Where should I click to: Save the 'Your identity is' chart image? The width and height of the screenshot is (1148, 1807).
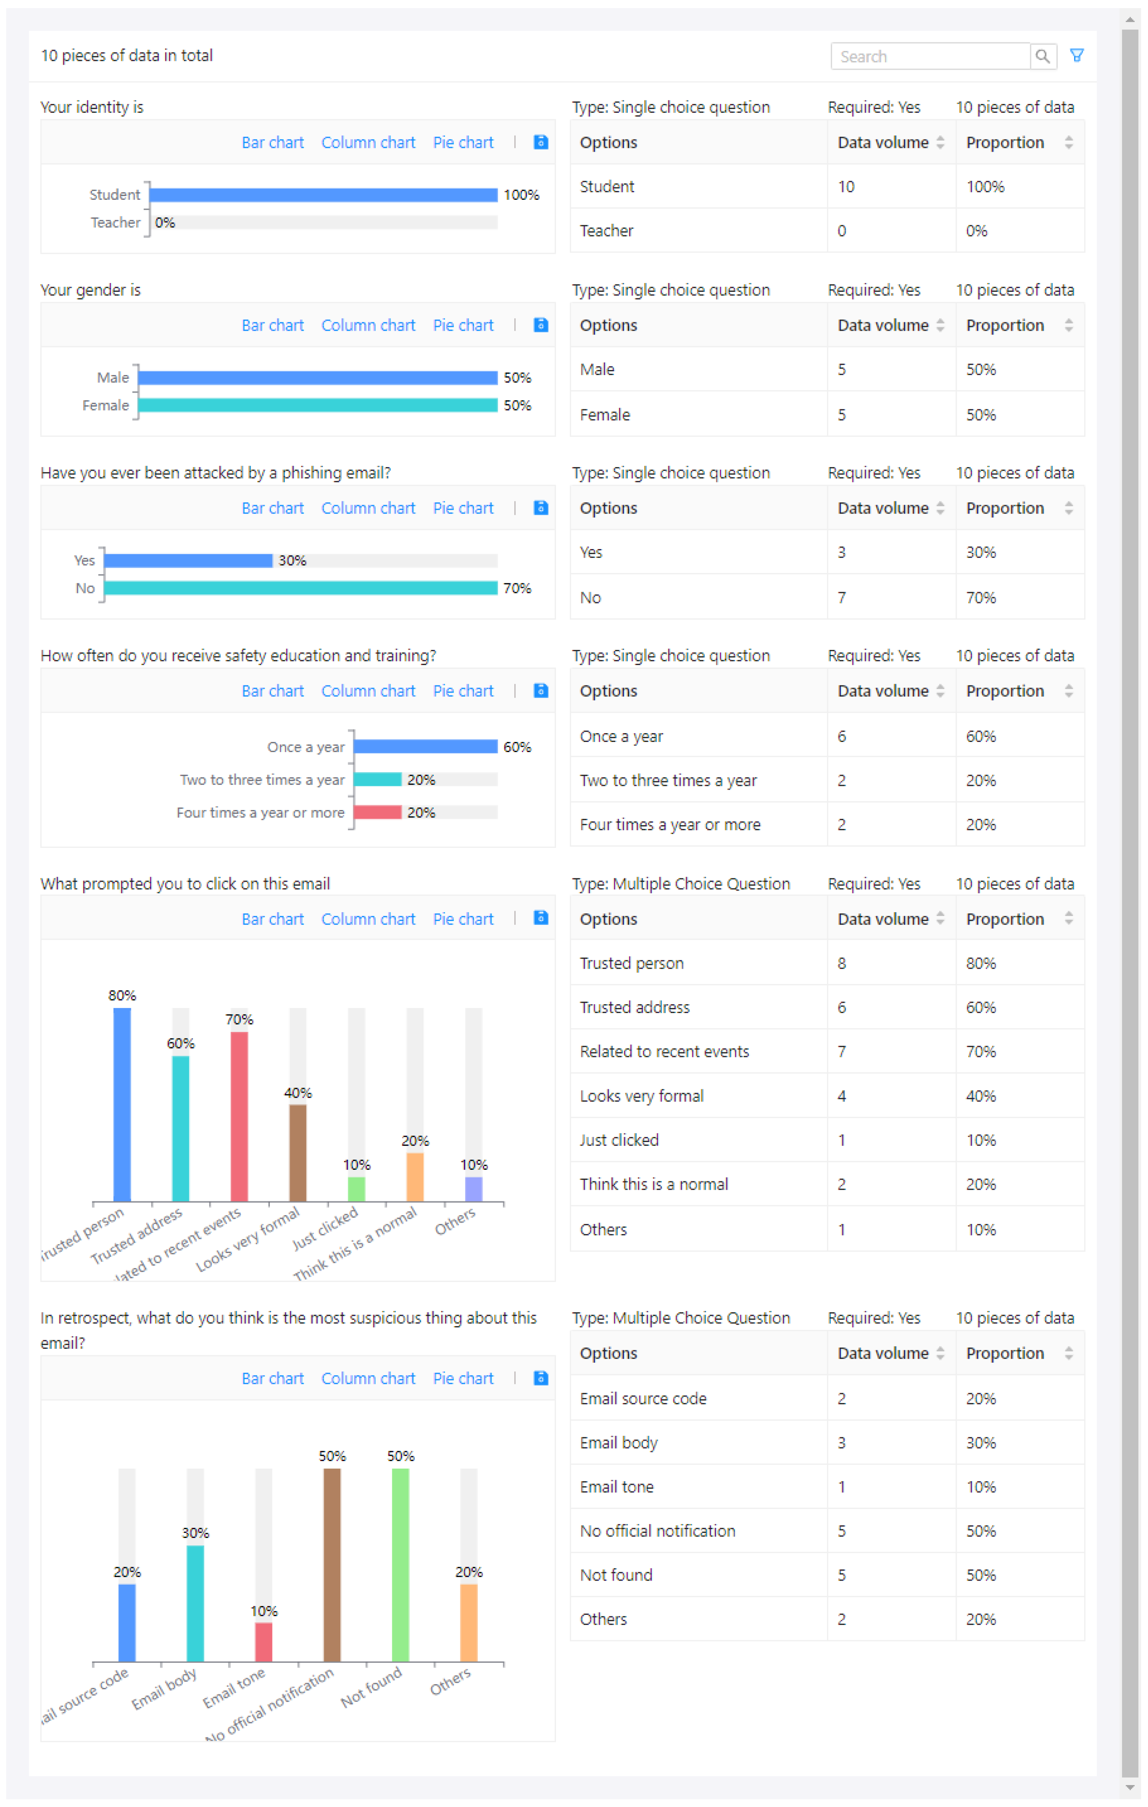point(540,142)
